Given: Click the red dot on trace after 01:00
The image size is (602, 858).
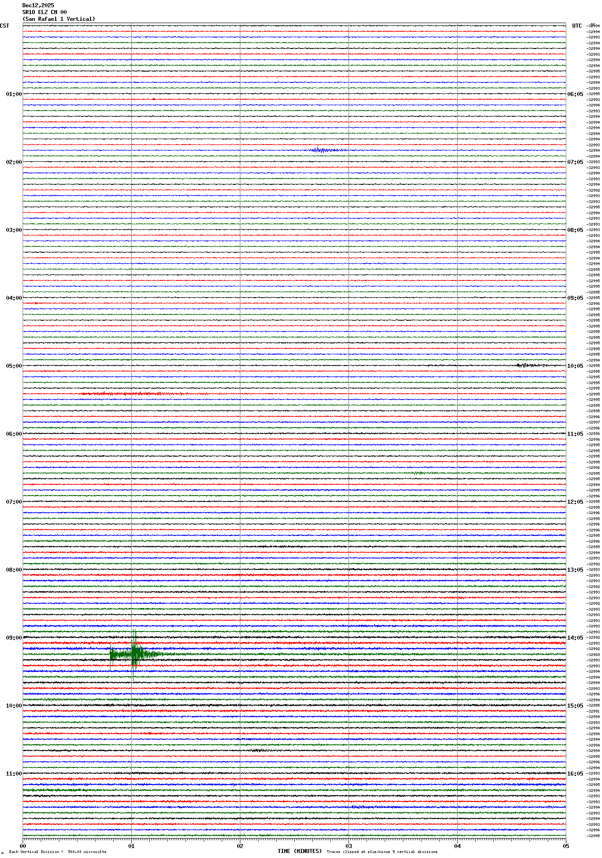Looking at the screenshot, I should [154, 99].
